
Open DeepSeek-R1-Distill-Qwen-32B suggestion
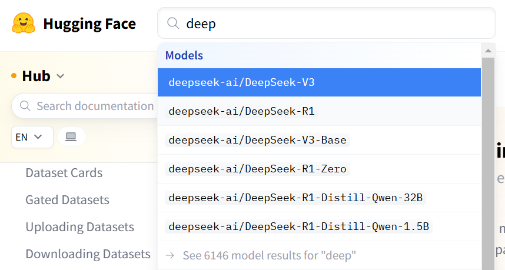(319, 198)
